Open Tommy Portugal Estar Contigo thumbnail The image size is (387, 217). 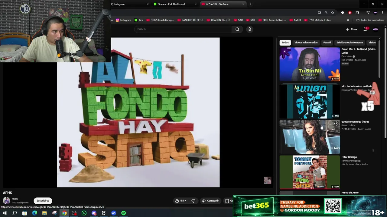pyautogui.click(x=310, y=172)
